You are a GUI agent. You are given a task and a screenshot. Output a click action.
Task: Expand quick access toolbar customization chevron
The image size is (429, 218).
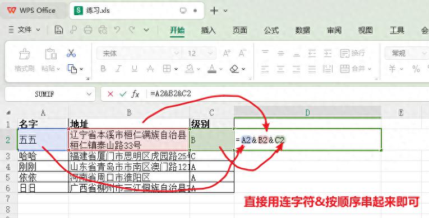point(146,30)
